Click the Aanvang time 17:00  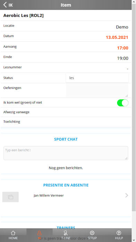[x=122, y=48]
